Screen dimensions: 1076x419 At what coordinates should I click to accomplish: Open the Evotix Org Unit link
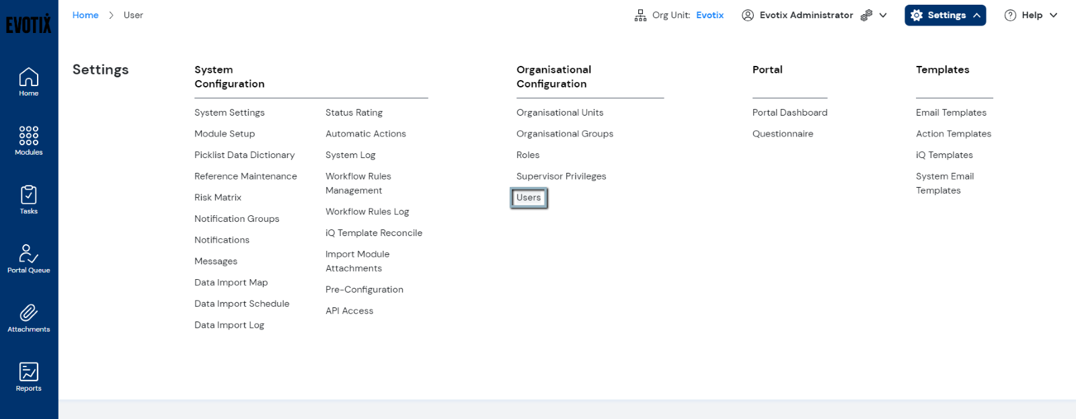click(x=709, y=14)
